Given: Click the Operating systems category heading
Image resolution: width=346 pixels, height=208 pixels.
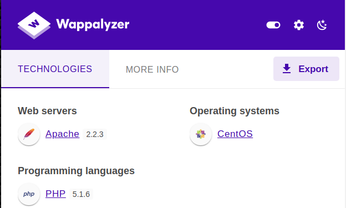Looking at the screenshot, I should [x=235, y=111].
